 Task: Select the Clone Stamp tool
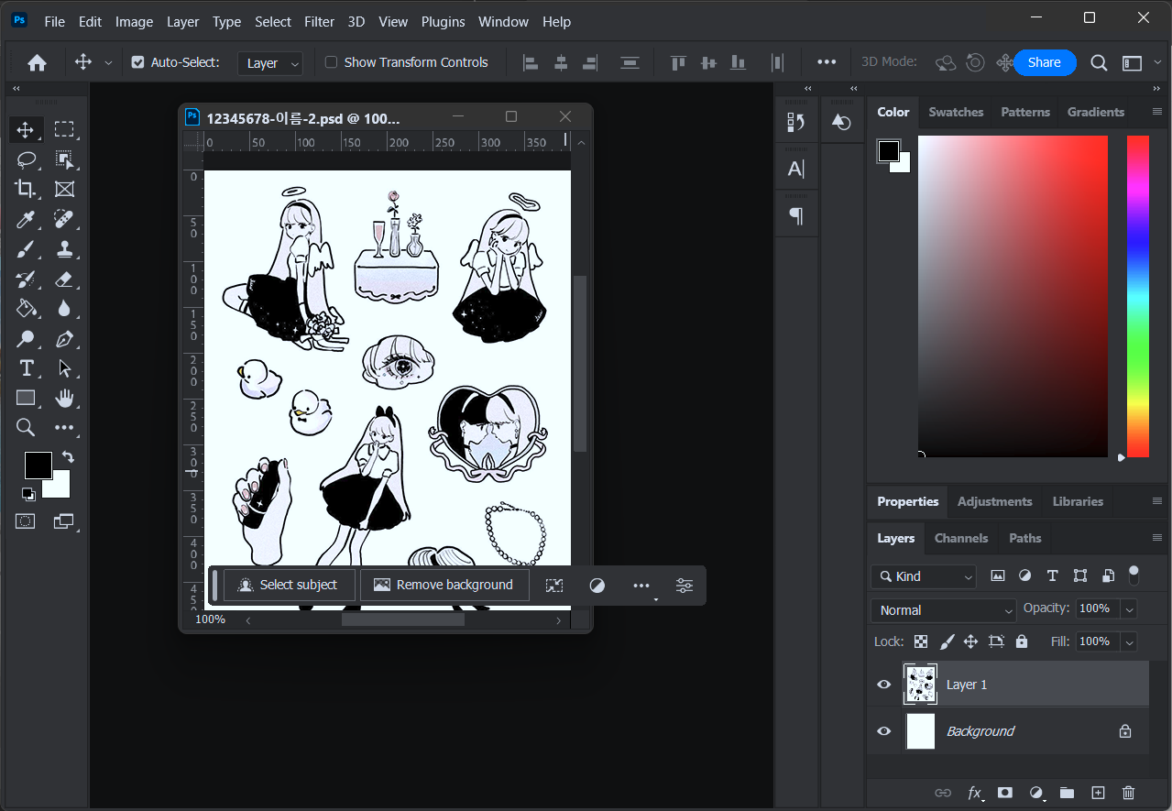pos(64,249)
